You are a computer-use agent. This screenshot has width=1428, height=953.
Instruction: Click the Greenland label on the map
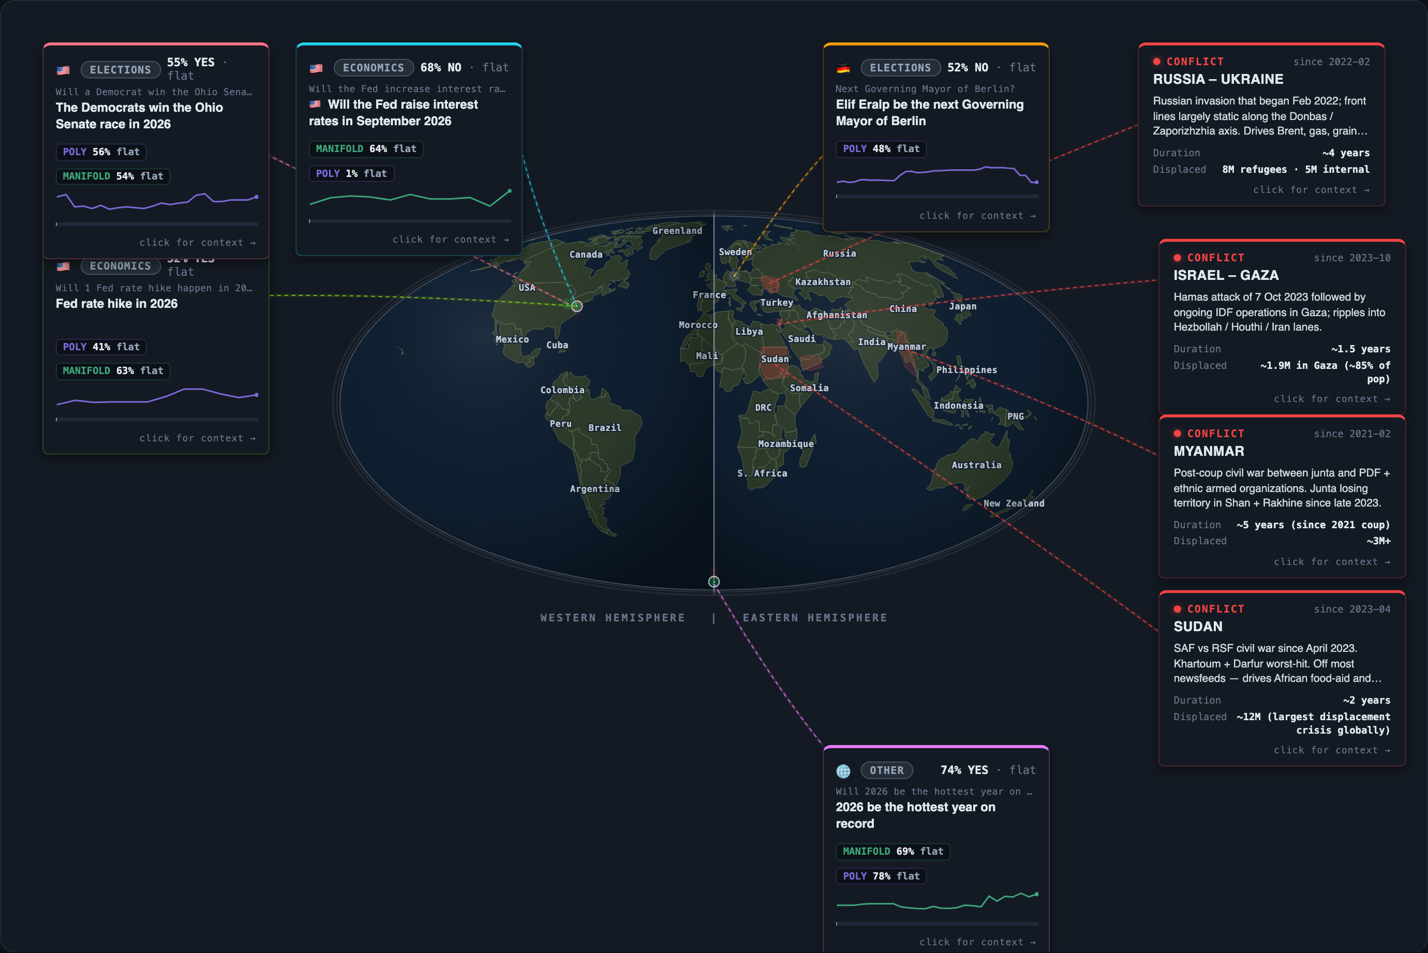point(677,230)
